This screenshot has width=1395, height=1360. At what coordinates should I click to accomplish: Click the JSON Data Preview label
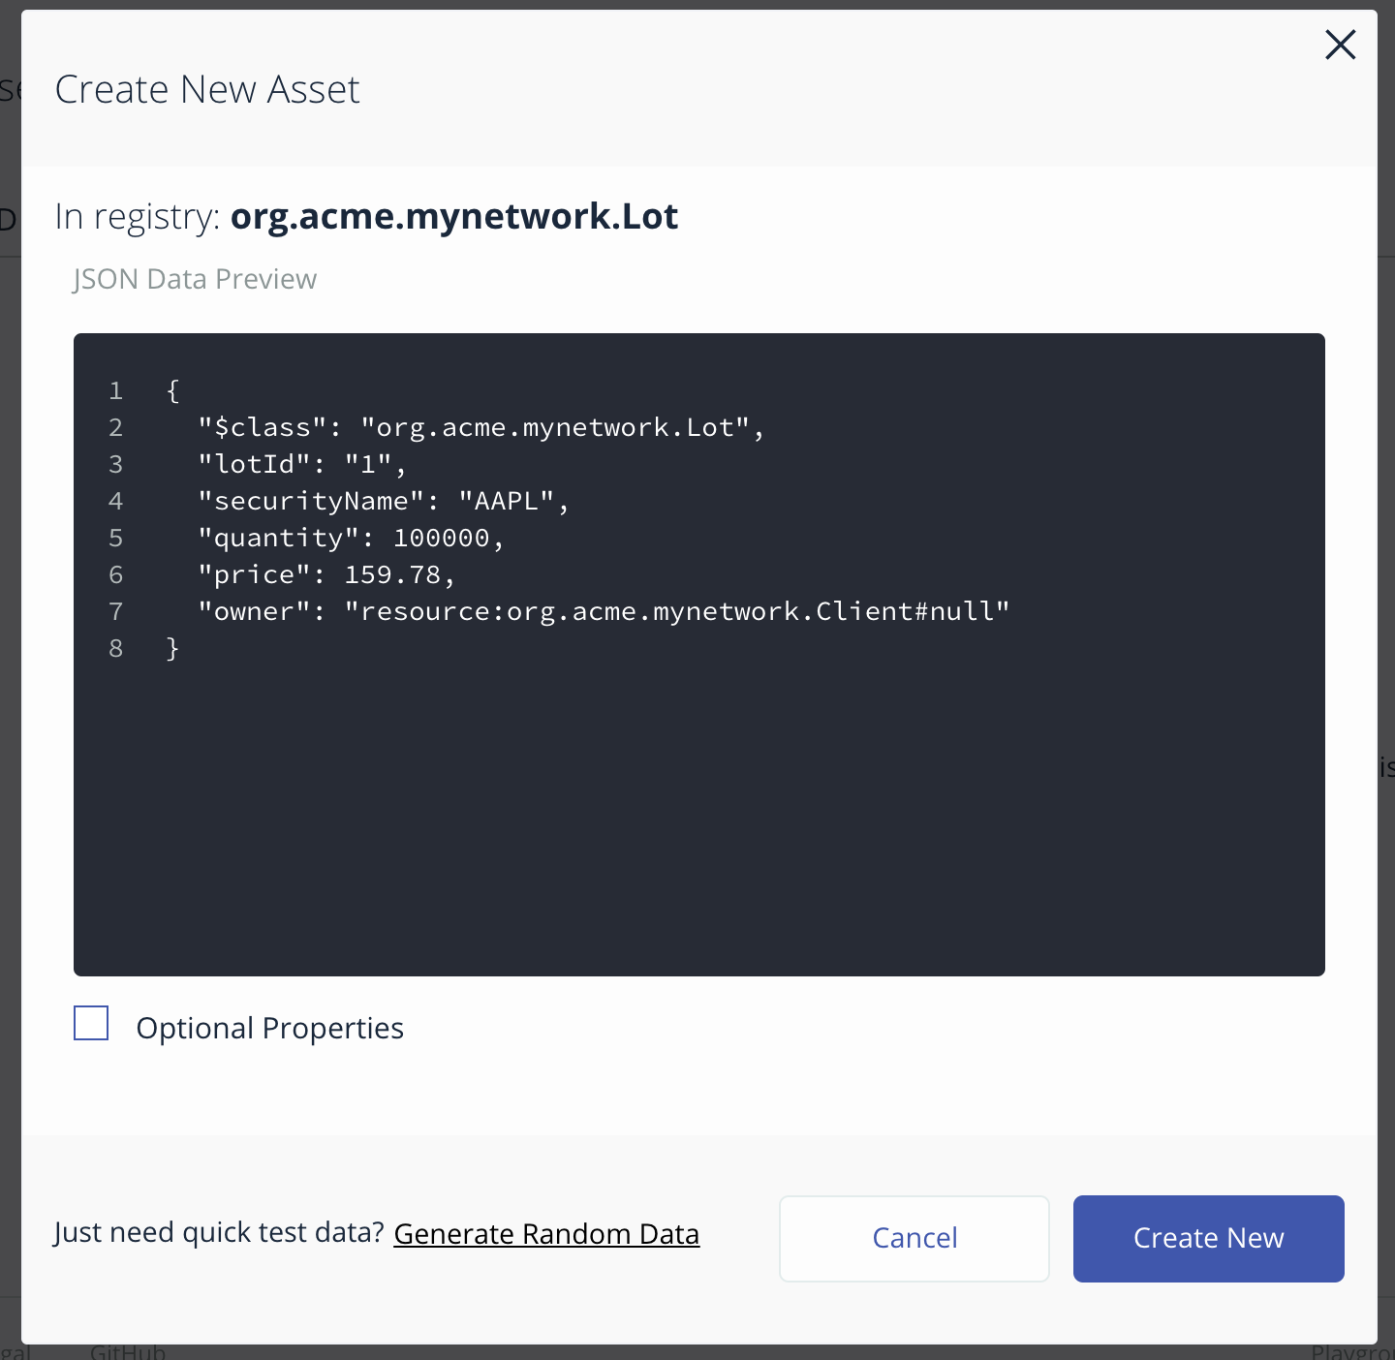195,279
